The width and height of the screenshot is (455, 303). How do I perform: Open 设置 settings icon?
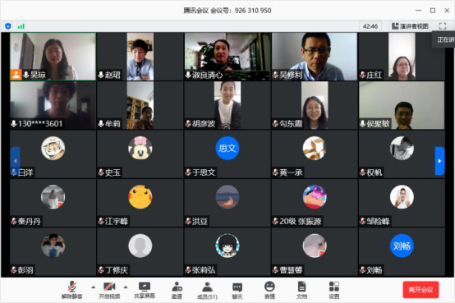coord(334,290)
